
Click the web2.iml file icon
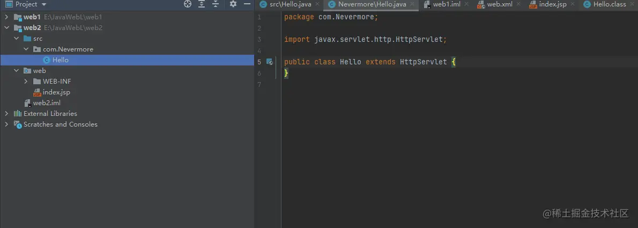click(27, 103)
